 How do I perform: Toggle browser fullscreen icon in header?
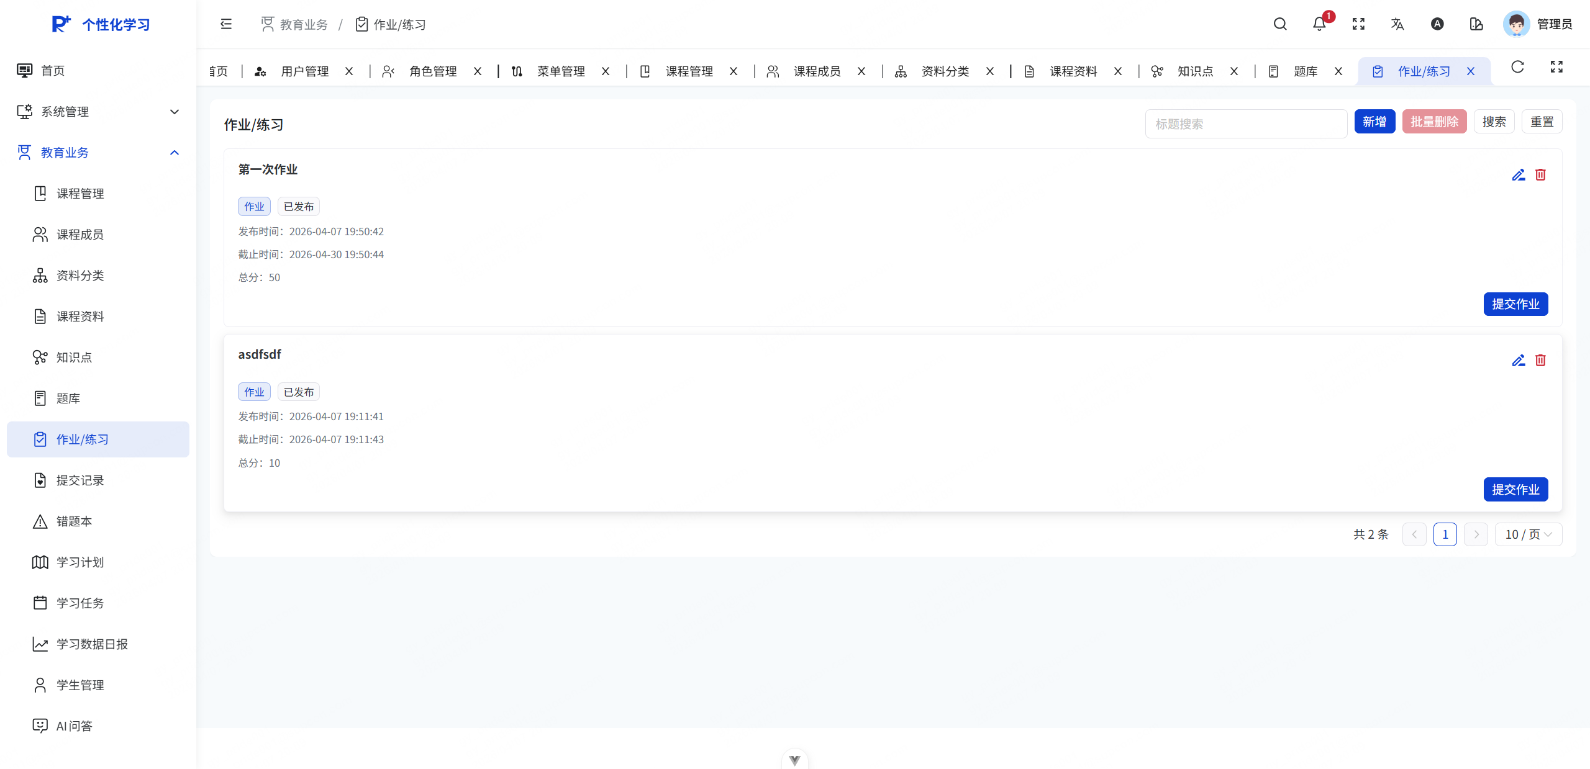pos(1358,24)
